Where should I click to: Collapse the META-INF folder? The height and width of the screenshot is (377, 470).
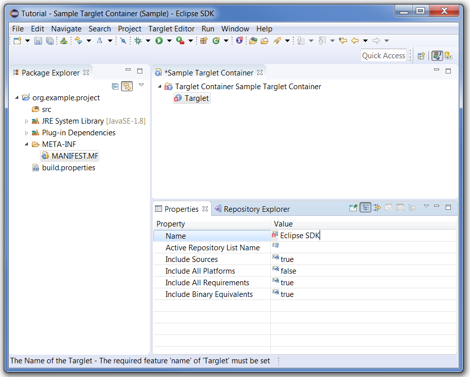coord(26,144)
